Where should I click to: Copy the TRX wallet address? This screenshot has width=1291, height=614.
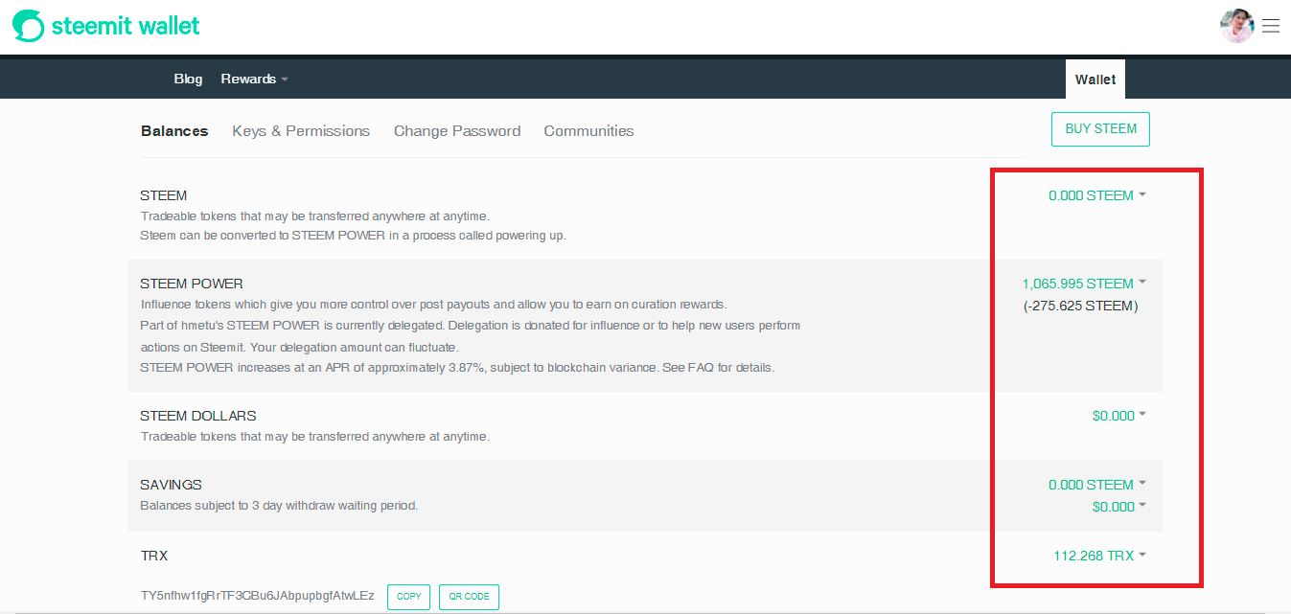click(409, 597)
